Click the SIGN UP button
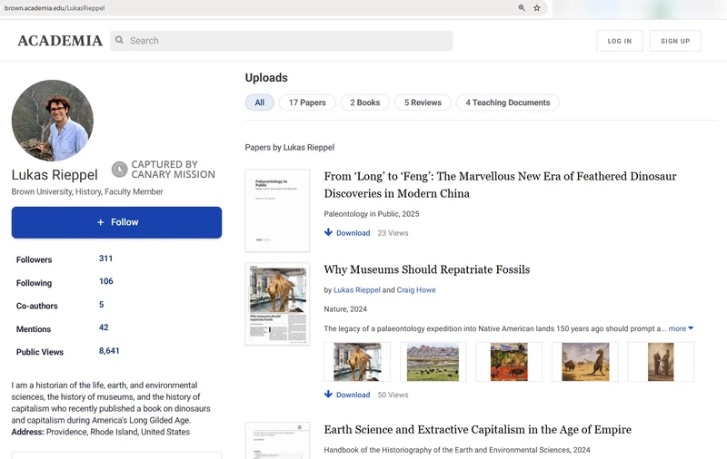Screen dimensions: 727x459 pyautogui.click(x=675, y=41)
